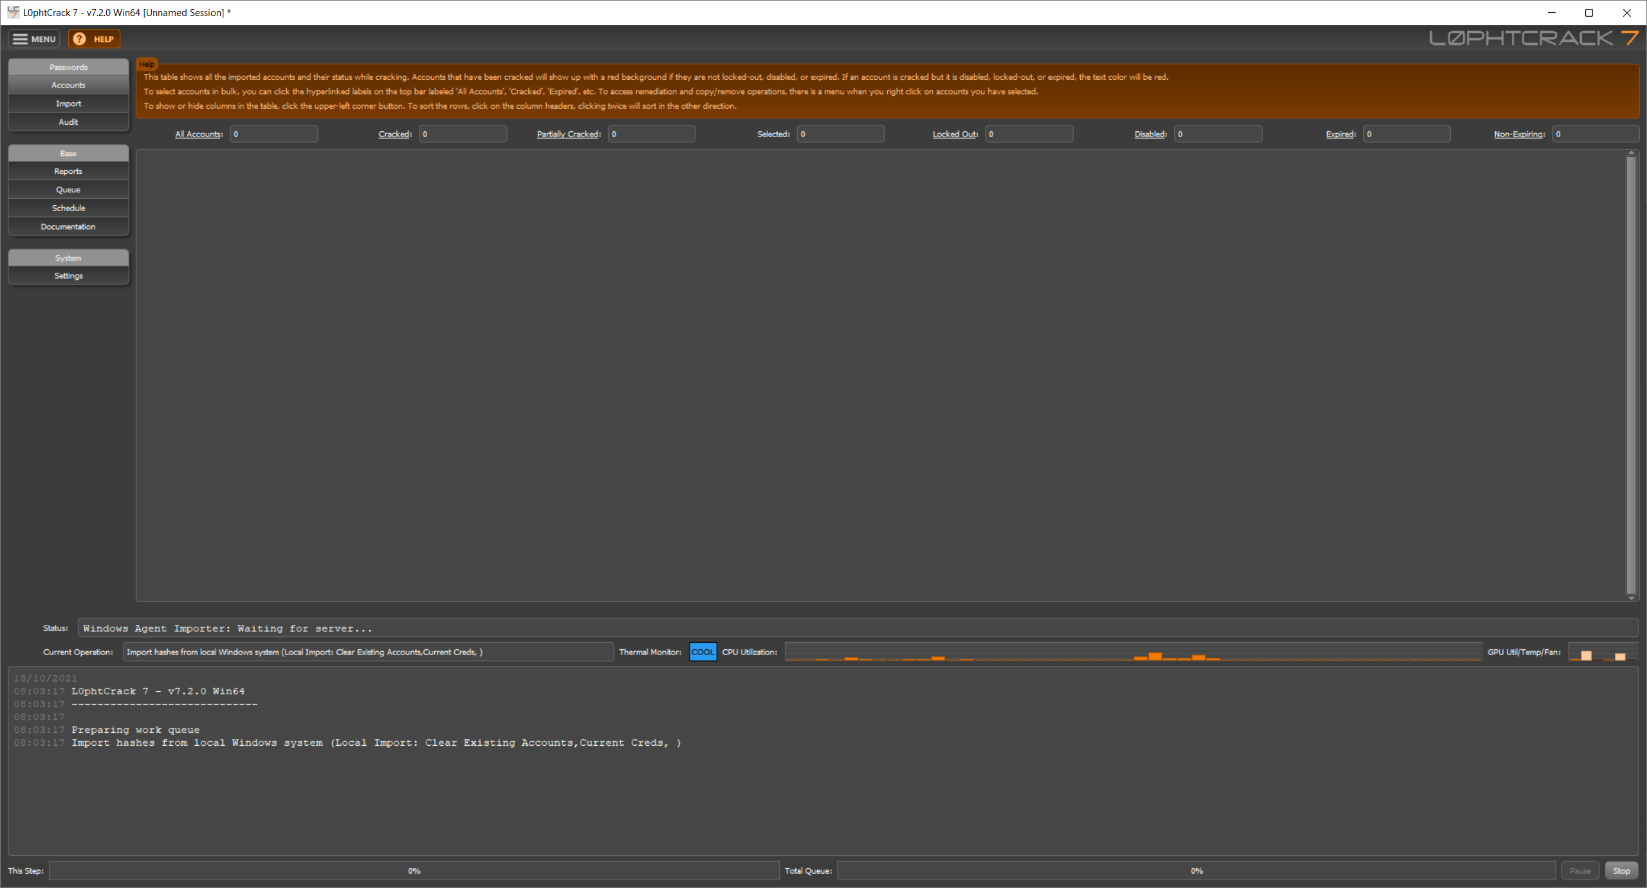Click the orange HELP button
The height and width of the screenshot is (888, 1647).
pos(95,39)
